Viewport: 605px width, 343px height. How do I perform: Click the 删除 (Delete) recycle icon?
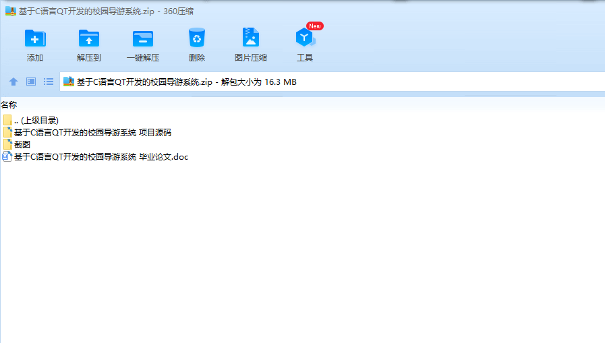click(x=197, y=38)
